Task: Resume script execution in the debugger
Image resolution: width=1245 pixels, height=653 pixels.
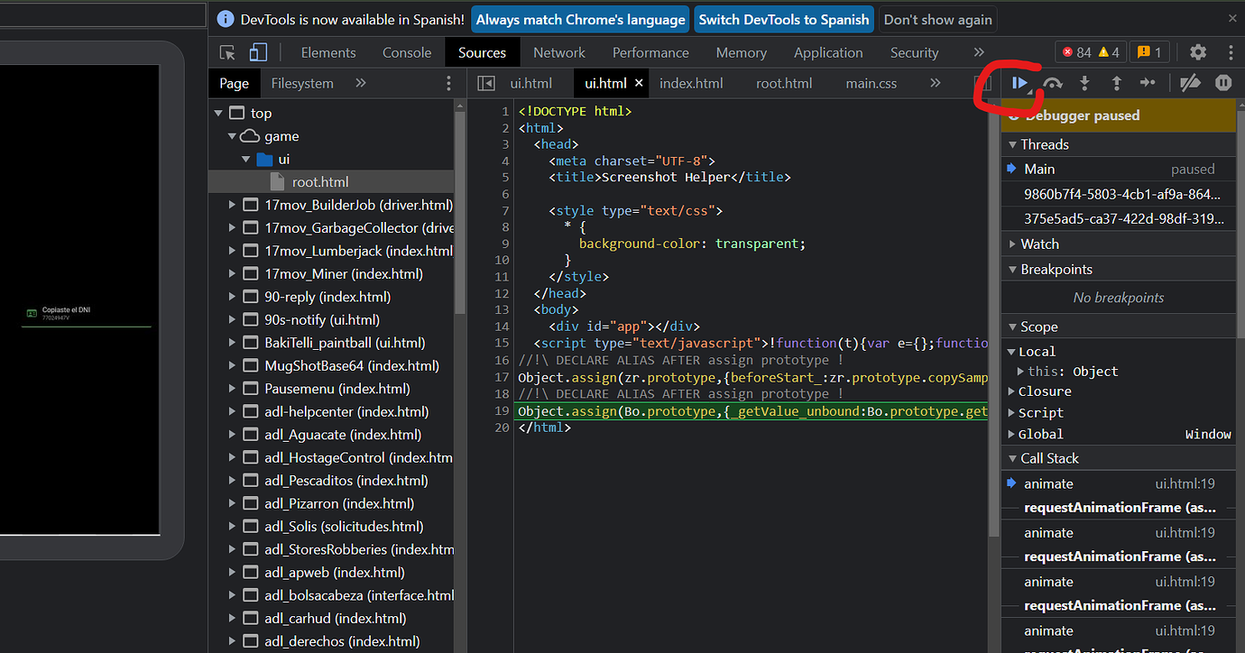Action: tap(1020, 82)
